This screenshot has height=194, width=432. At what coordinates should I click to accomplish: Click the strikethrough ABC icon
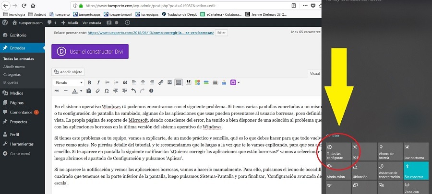(57, 91)
